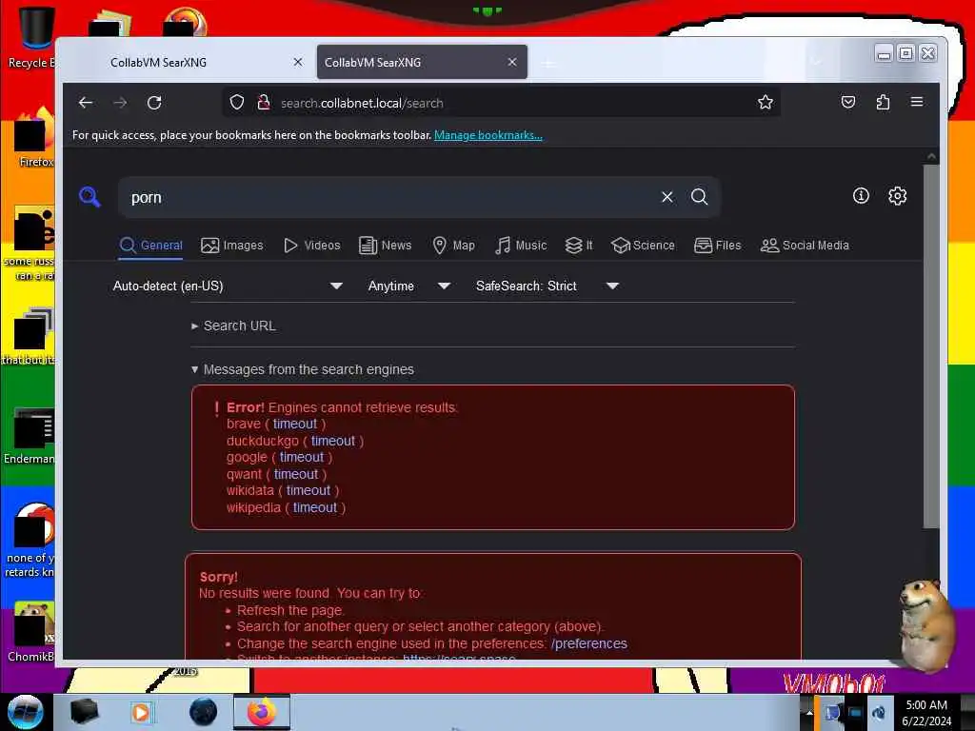Switch to the Images category tab
This screenshot has width=975, height=731.
click(232, 246)
